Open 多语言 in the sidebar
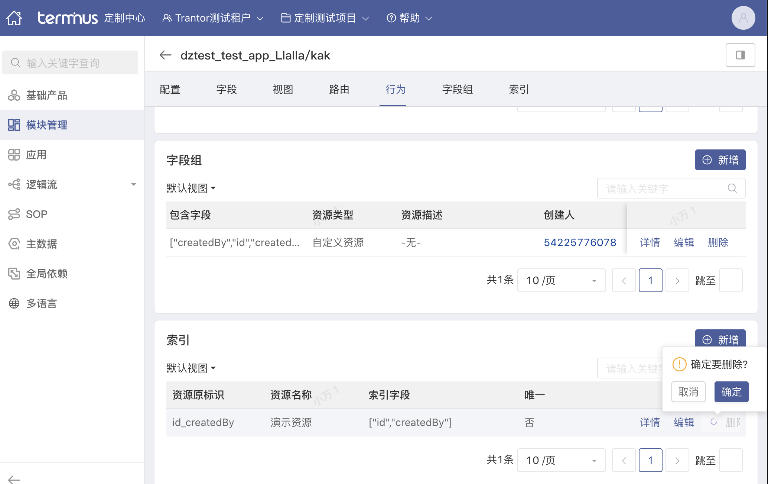This screenshot has width=768, height=484. pos(72,303)
